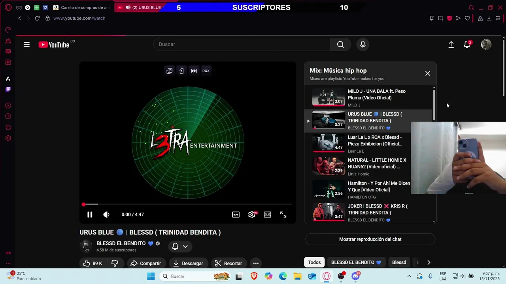Click Descargar to download video
The width and height of the screenshot is (506, 284).
click(188, 263)
